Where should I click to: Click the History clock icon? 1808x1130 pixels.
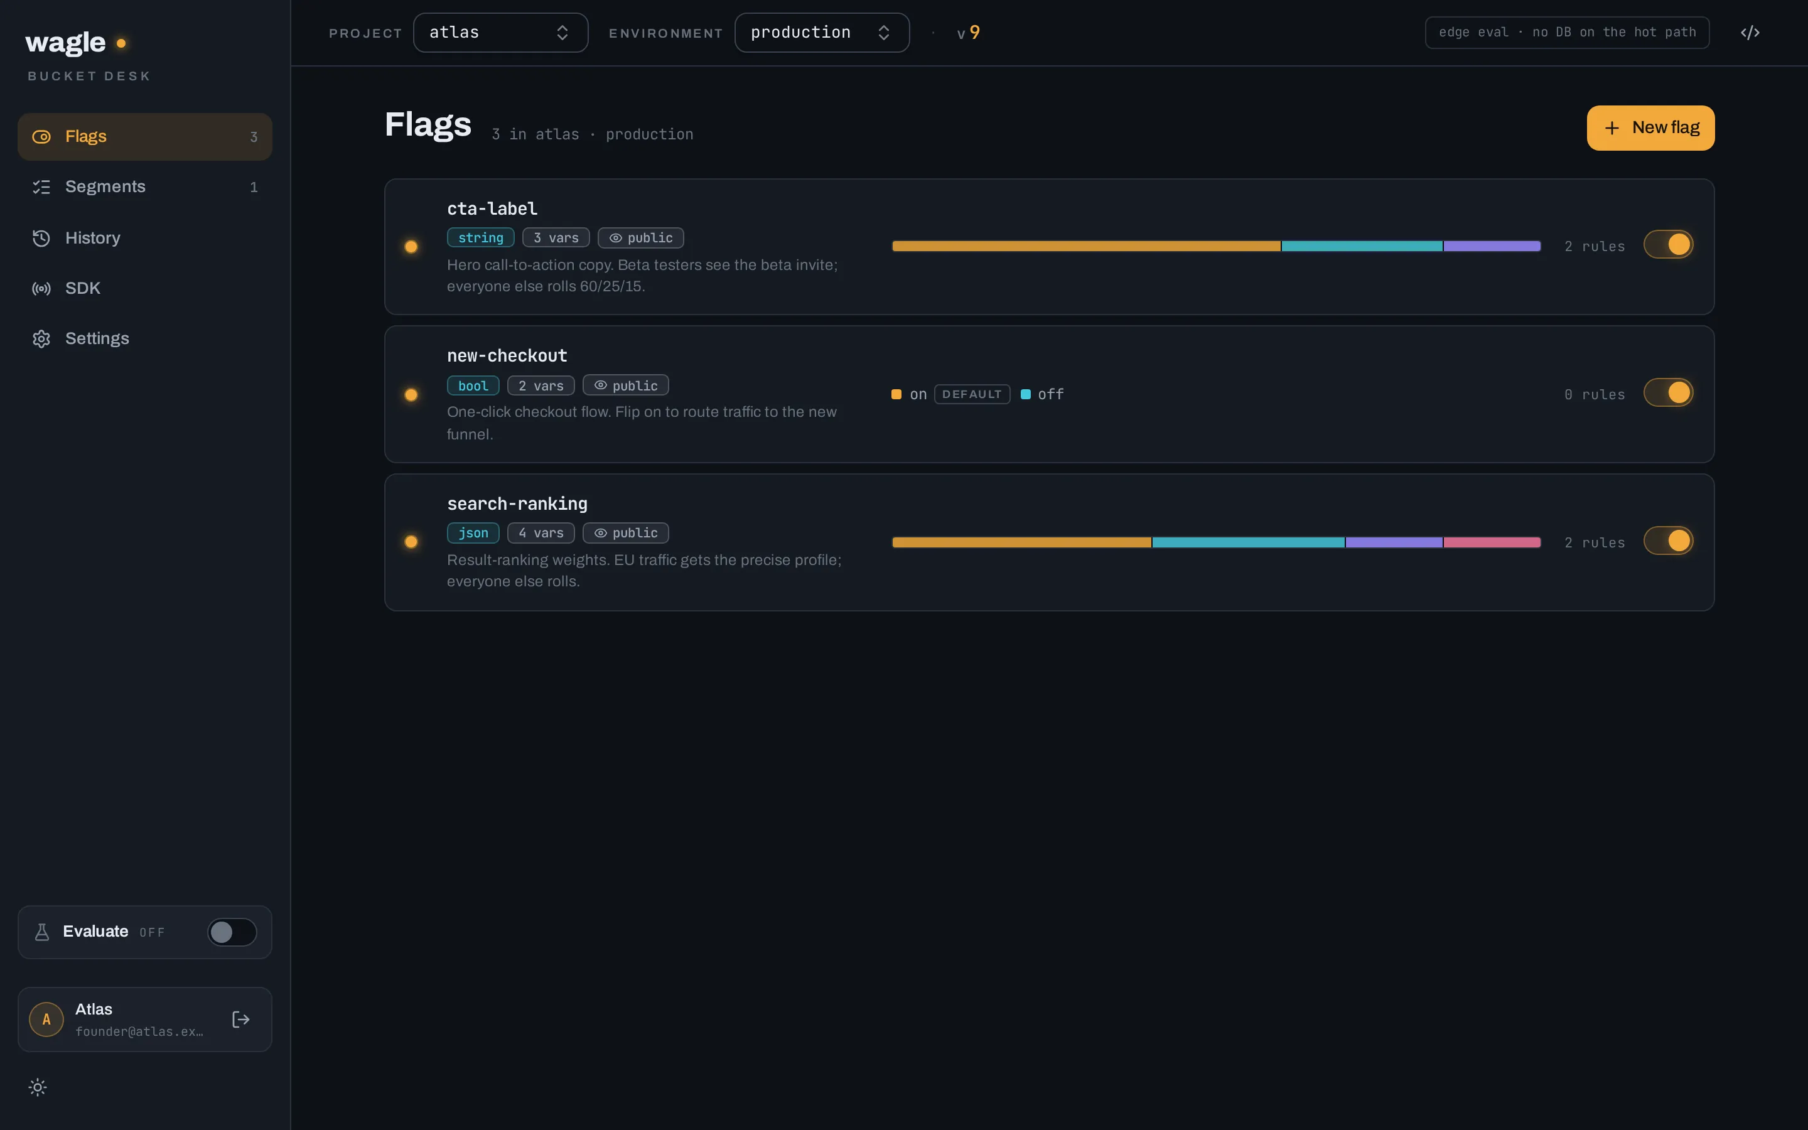(41, 238)
